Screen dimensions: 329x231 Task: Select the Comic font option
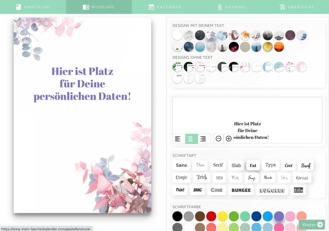181,178
